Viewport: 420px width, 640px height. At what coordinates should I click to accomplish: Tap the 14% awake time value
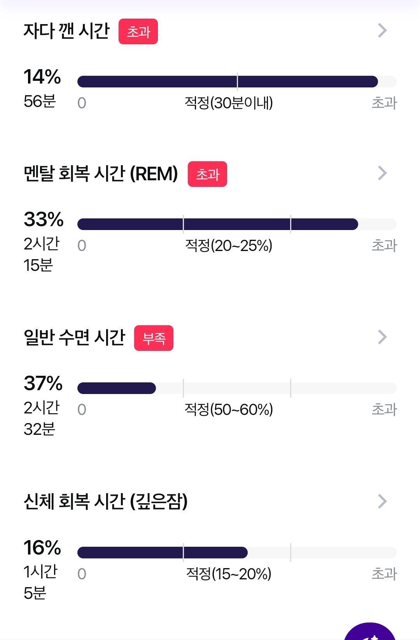tap(42, 77)
